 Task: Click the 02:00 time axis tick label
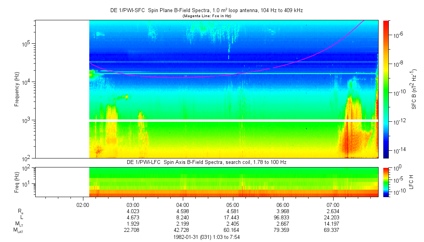[x=83, y=205]
